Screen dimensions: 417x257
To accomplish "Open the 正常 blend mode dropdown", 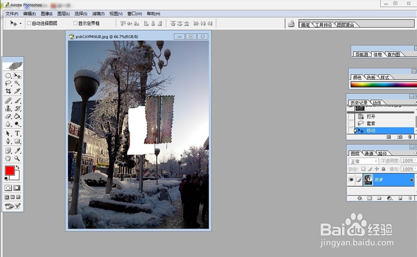I will pyautogui.click(x=364, y=161).
